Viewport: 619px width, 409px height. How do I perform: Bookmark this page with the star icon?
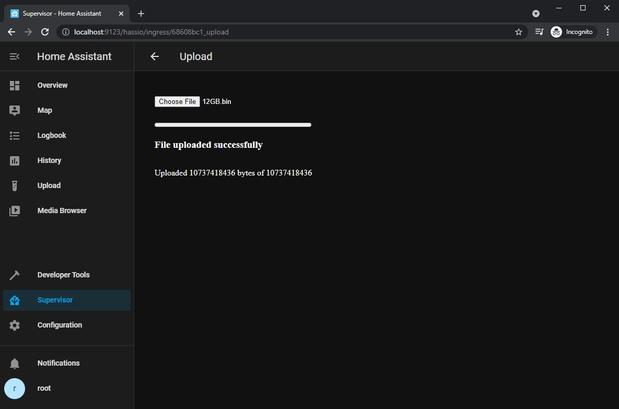(x=519, y=32)
